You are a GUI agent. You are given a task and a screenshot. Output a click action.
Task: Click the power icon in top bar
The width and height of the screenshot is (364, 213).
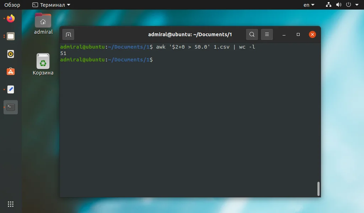click(348, 5)
